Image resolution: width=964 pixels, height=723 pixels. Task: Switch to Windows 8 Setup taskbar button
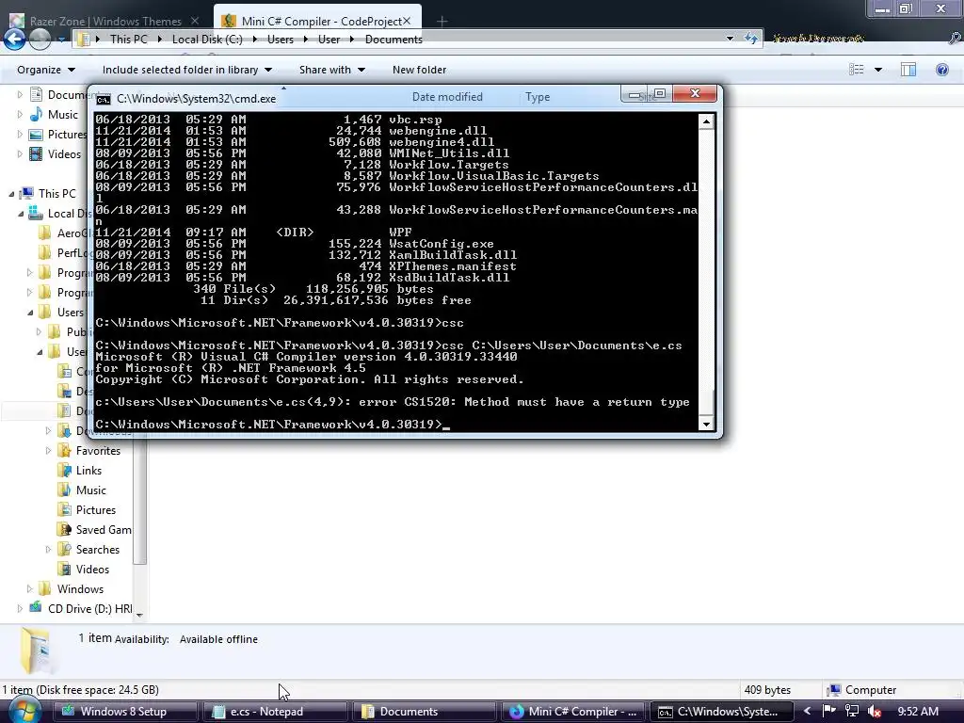pos(125,712)
